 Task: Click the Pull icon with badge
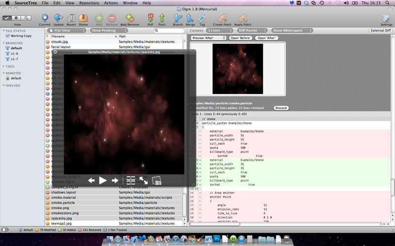[151, 18]
